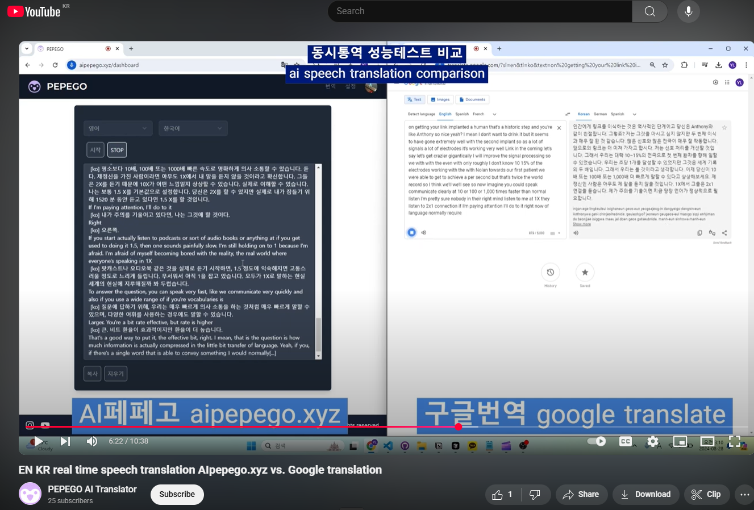Save the translation with the star icon

click(x=724, y=127)
